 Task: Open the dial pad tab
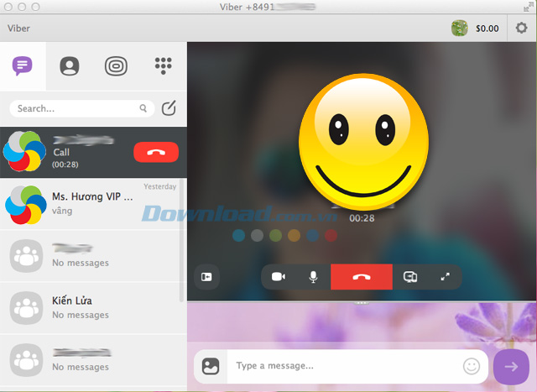point(163,65)
